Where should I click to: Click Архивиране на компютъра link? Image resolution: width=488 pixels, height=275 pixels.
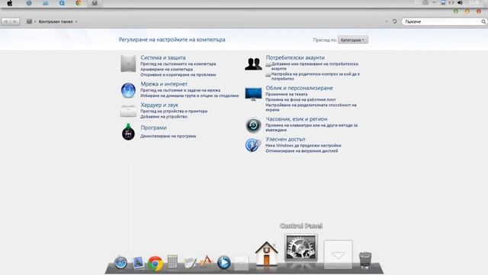pos(166,70)
